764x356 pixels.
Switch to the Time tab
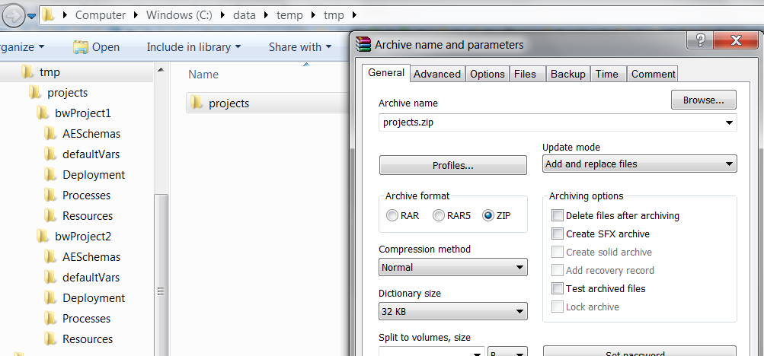607,74
